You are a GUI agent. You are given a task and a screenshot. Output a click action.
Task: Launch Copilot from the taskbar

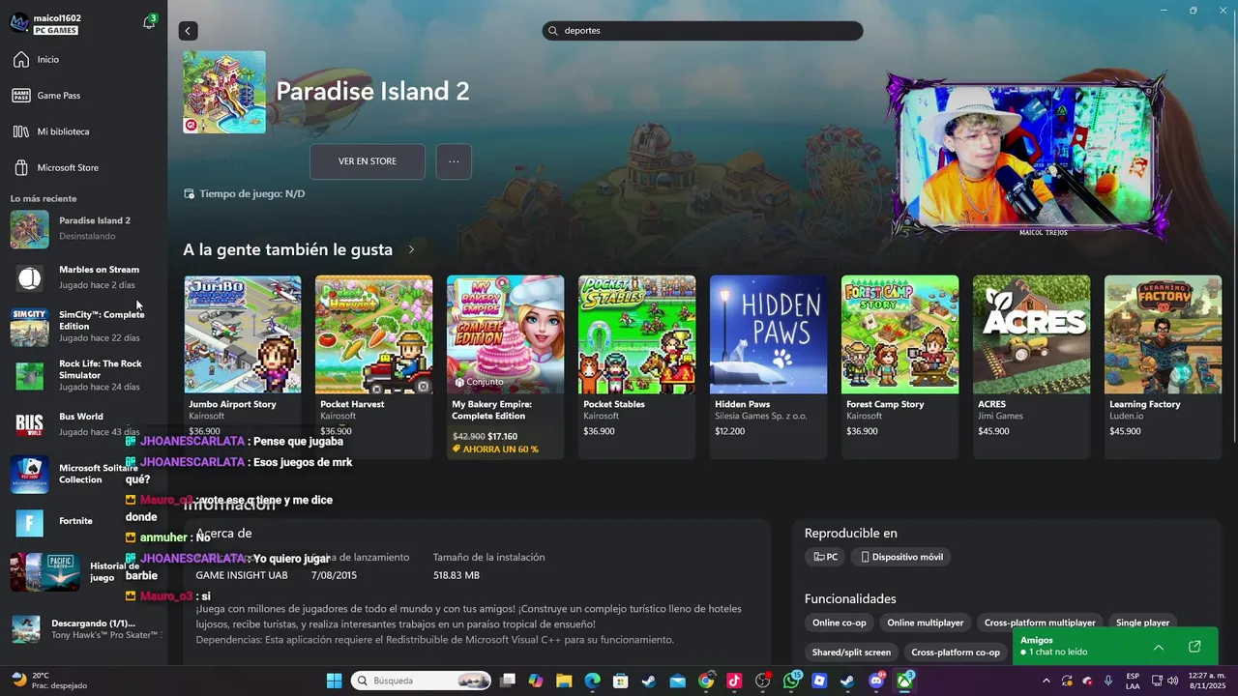536,681
